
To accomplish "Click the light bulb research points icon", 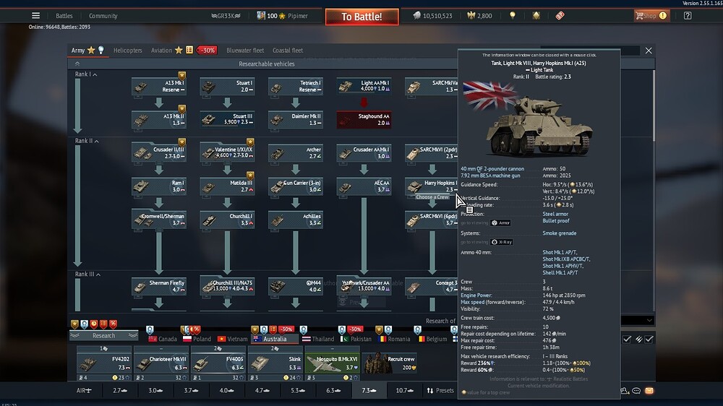I will pyautogui.click(x=513, y=16).
